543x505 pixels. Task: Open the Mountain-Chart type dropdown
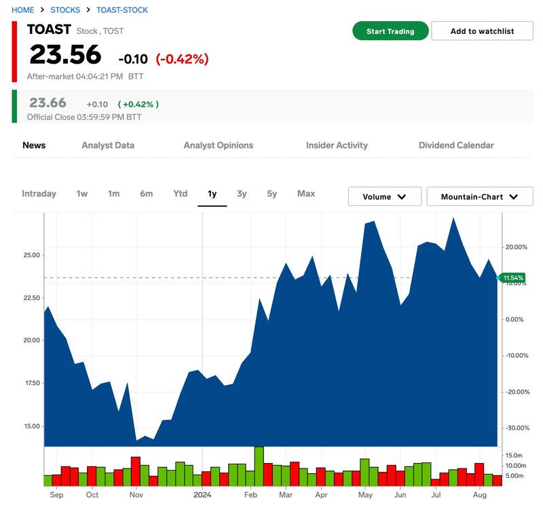[x=479, y=197]
